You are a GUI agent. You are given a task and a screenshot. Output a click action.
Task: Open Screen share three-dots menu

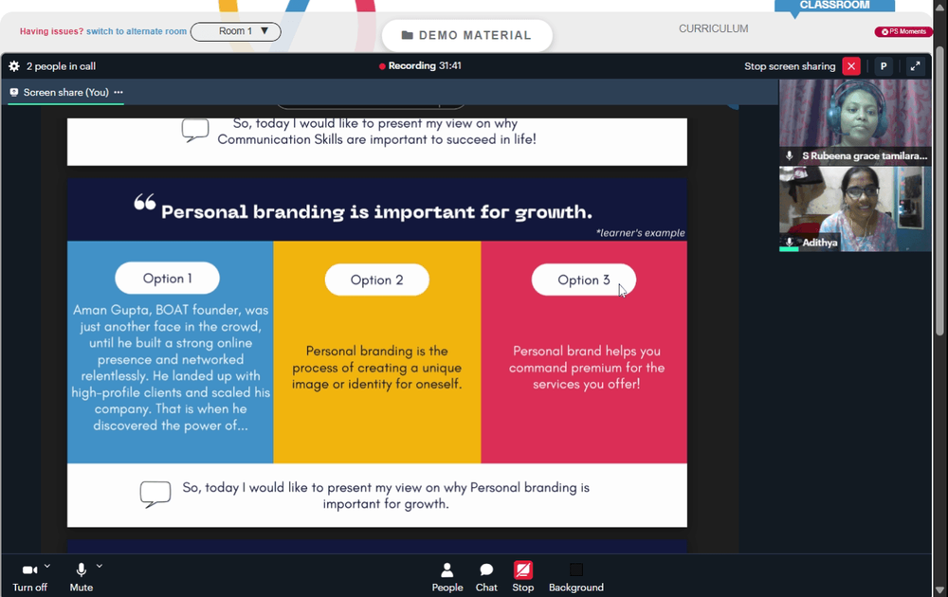tap(118, 93)
